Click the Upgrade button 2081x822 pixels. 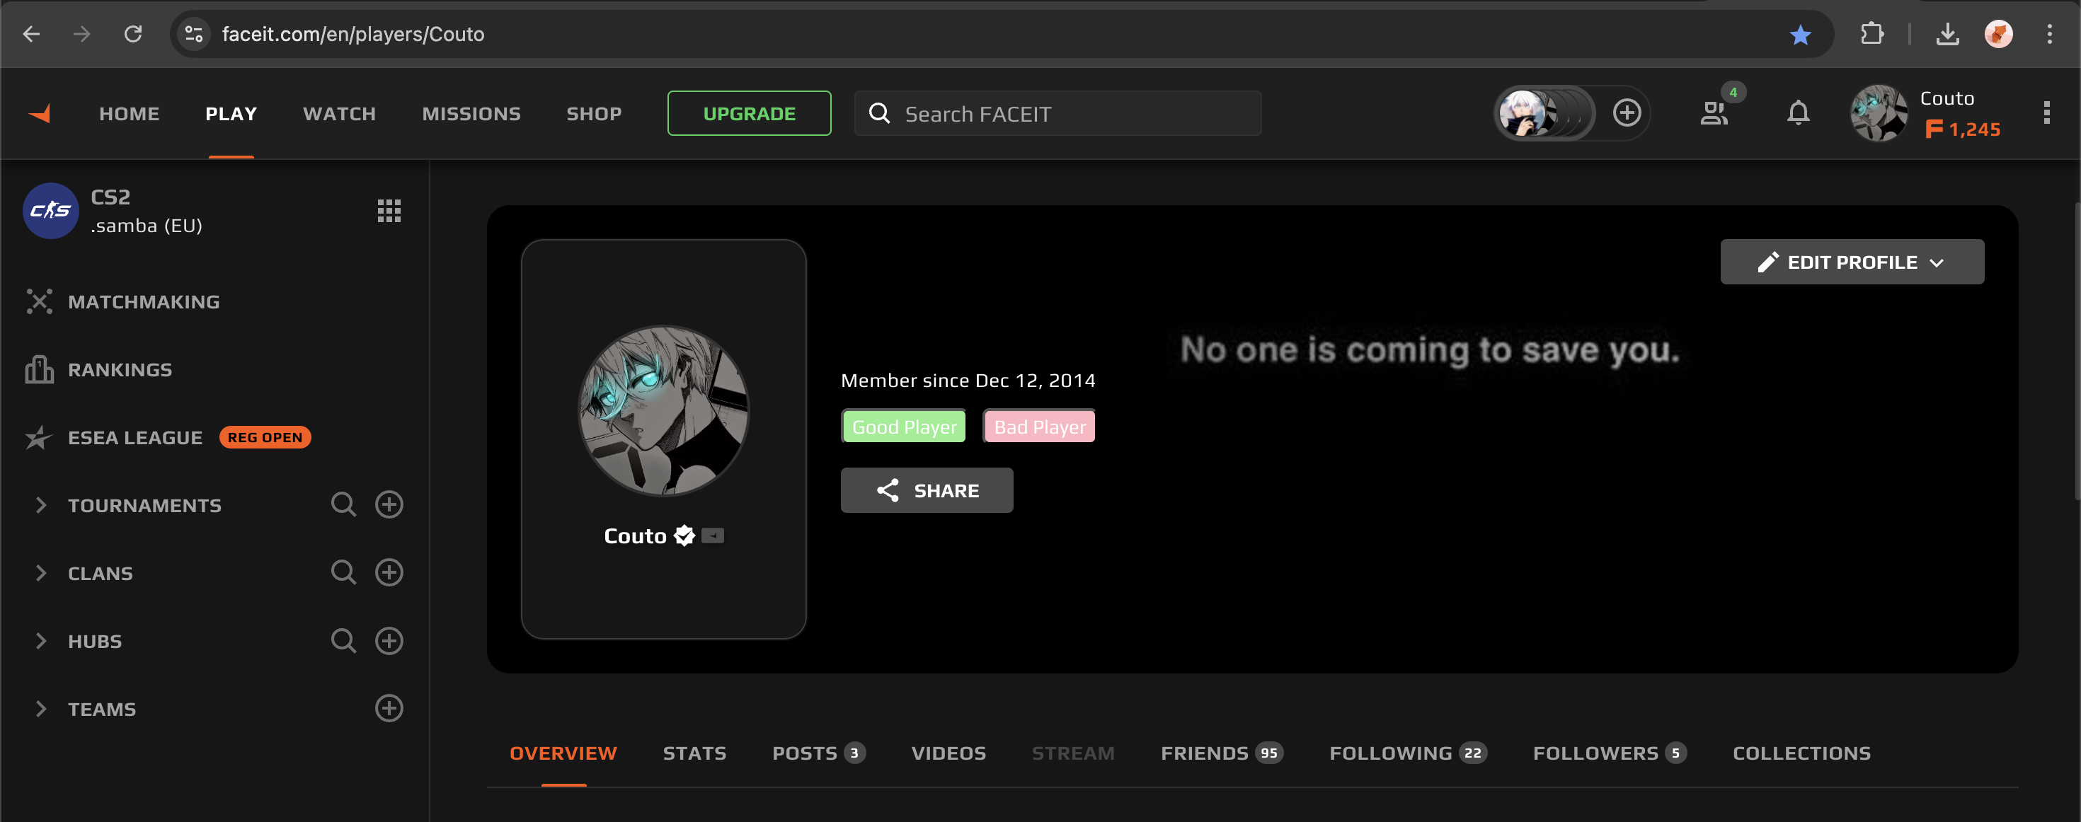click(x=749, y=113)
